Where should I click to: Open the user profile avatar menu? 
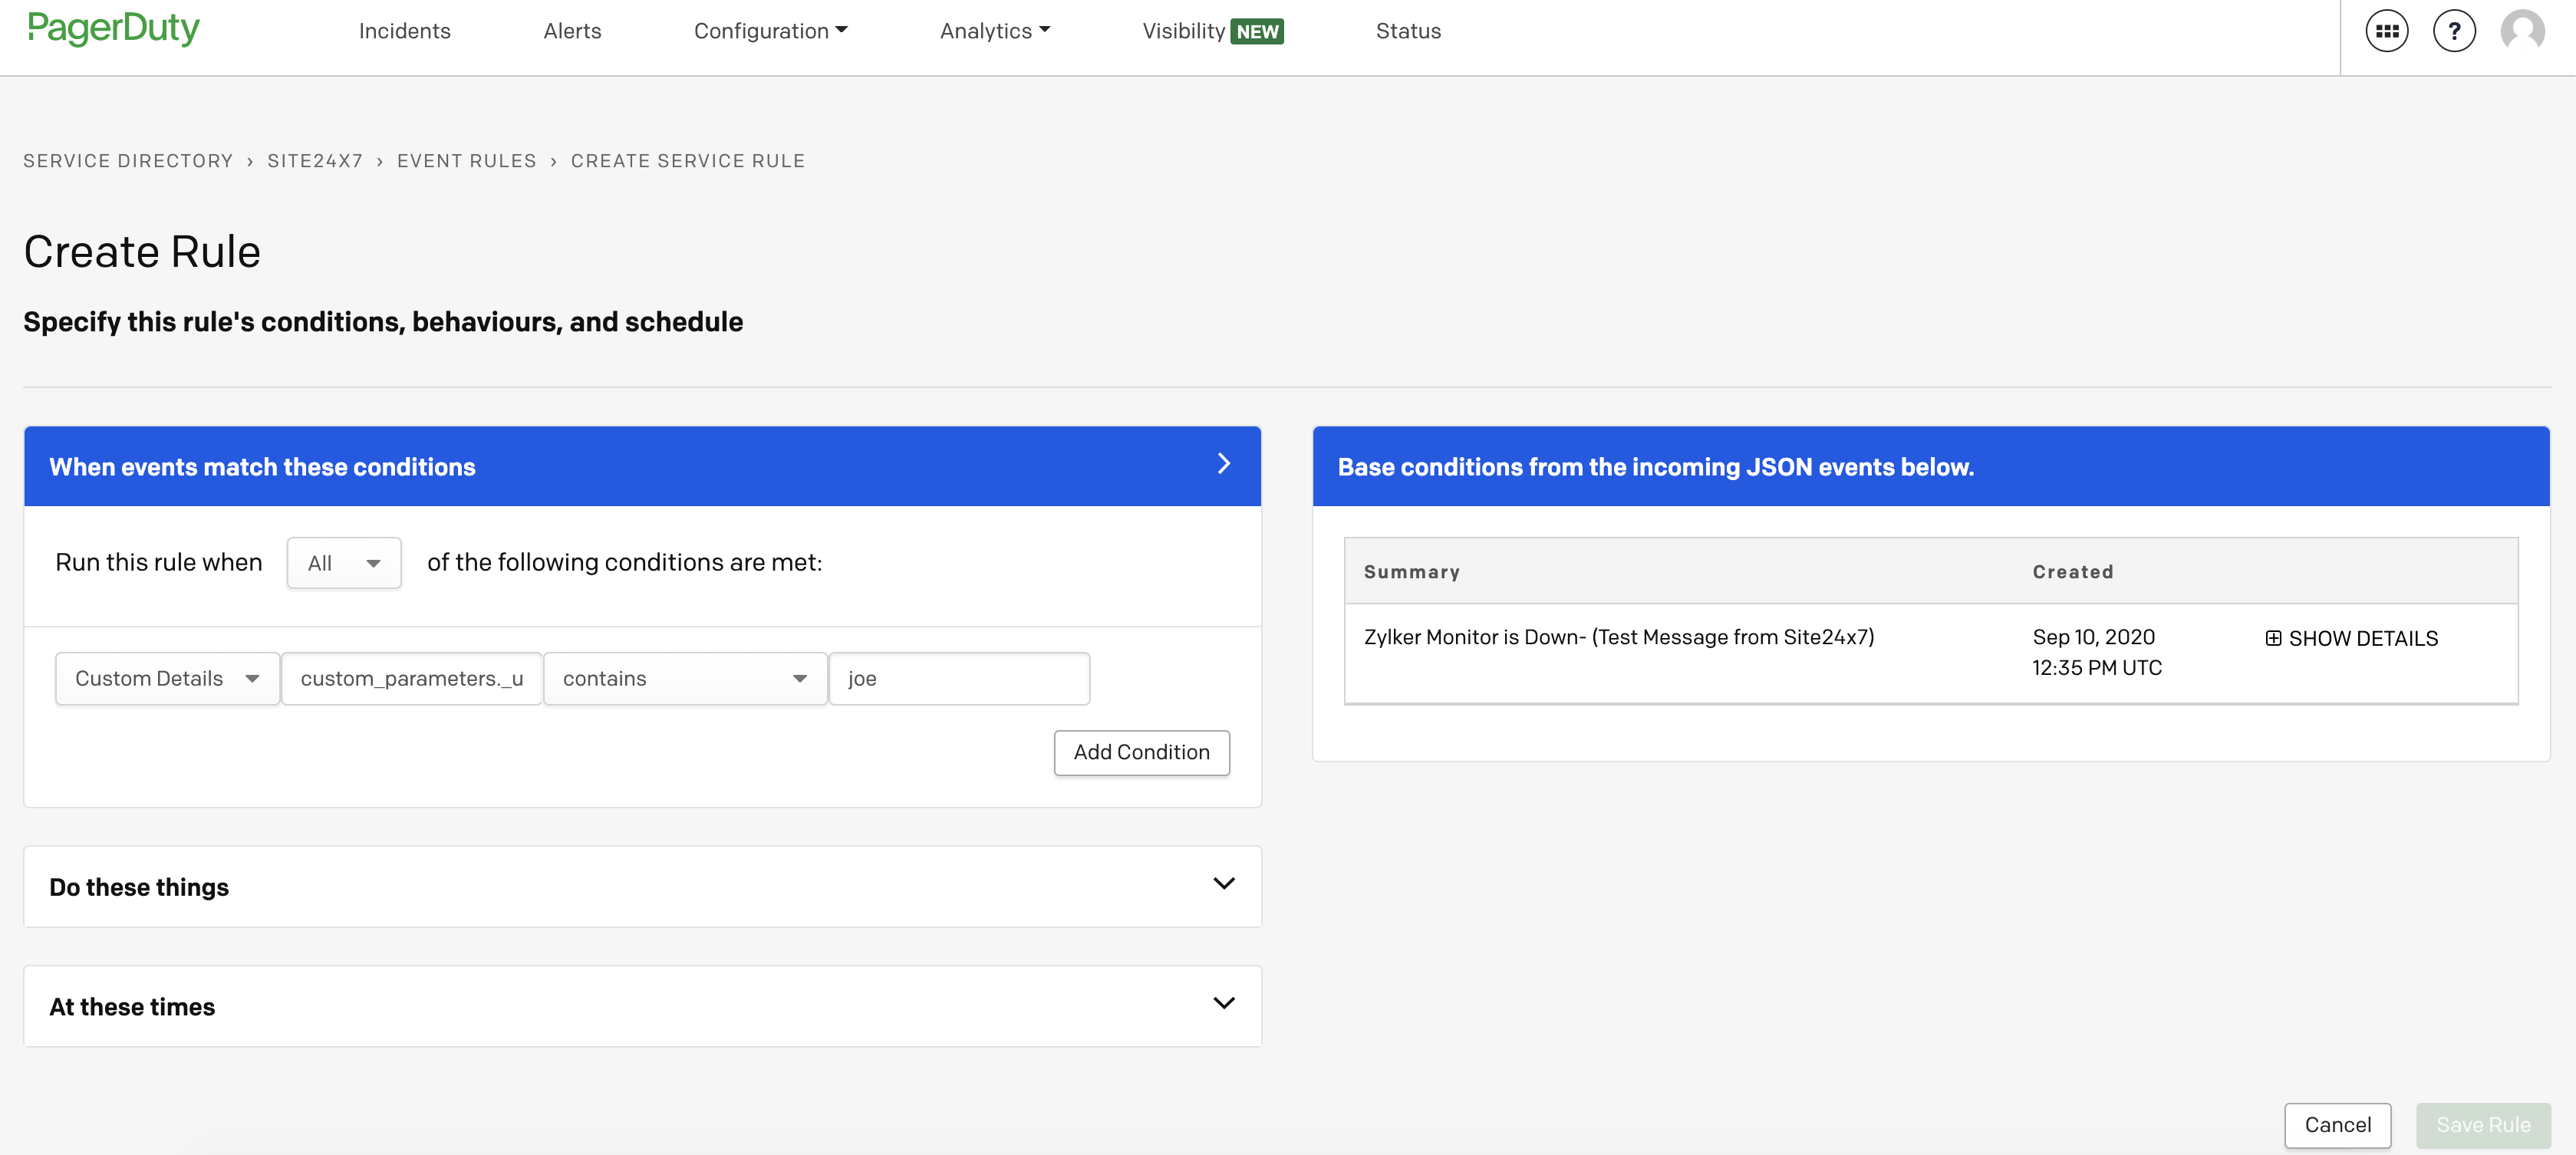pyautogui.click(x=2523, y=30)
